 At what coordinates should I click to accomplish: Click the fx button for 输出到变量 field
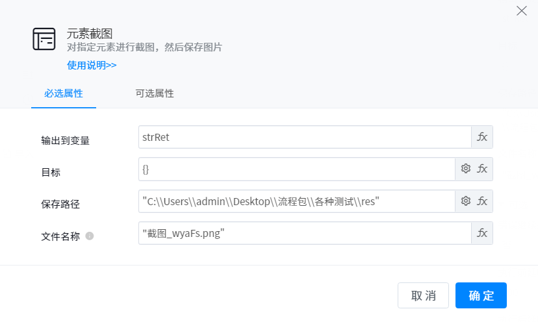coord(482,137)
